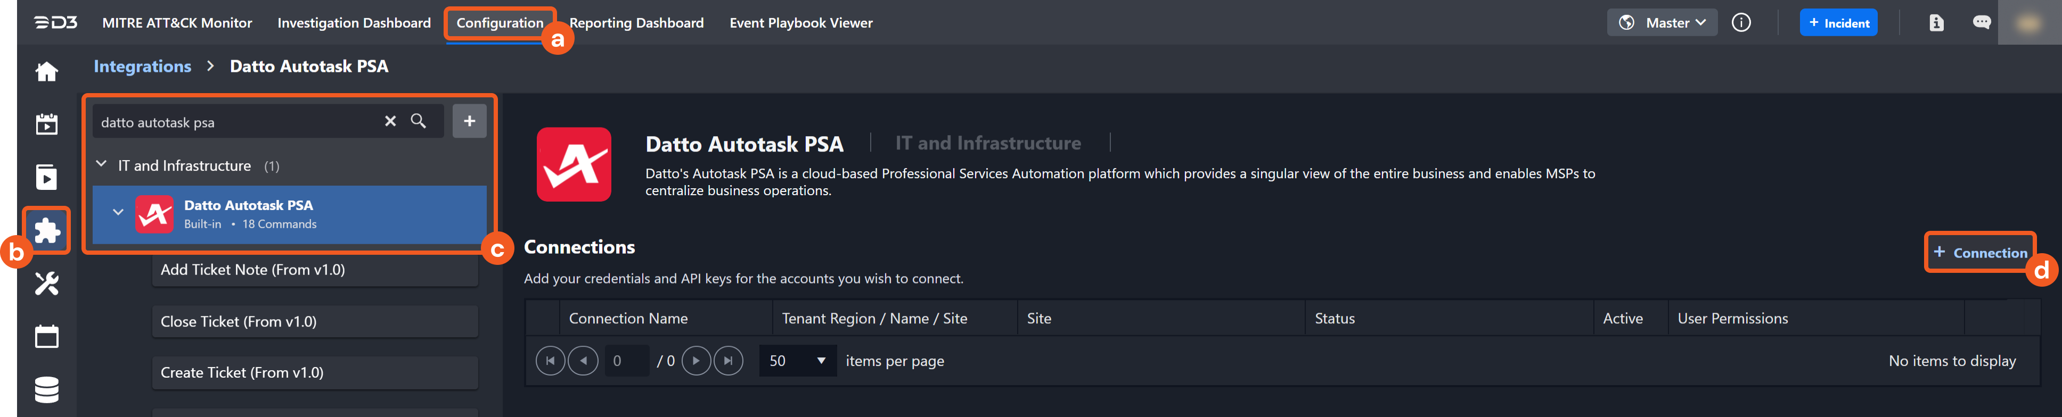
Task: Open the tools wrench sidebar icon
Action: [46, 283]
